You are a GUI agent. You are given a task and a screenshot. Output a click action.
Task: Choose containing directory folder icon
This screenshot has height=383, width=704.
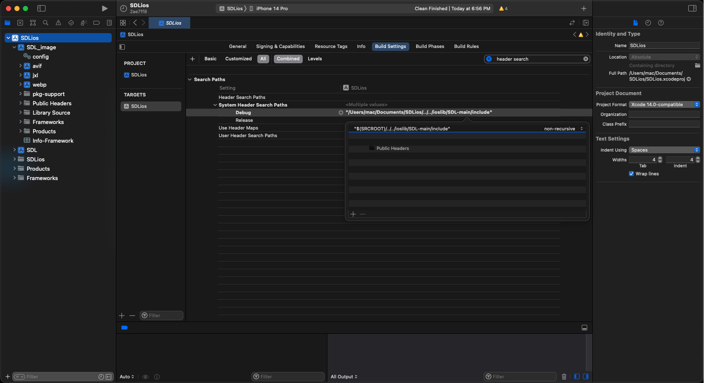pyautogui.click(x=697, y=65)
